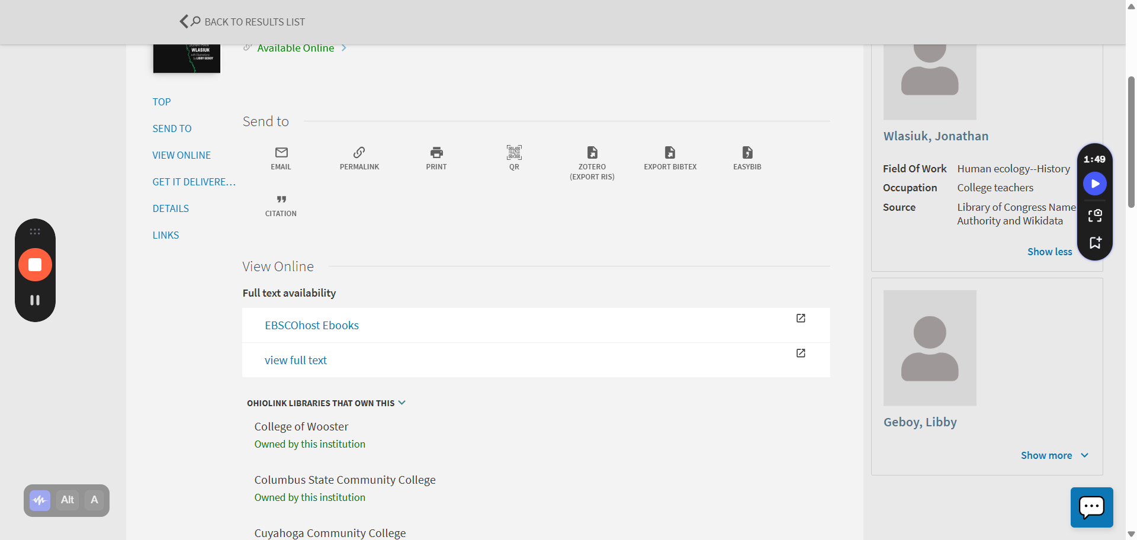Open the Email send option
1137x540 pixels.
281,157
